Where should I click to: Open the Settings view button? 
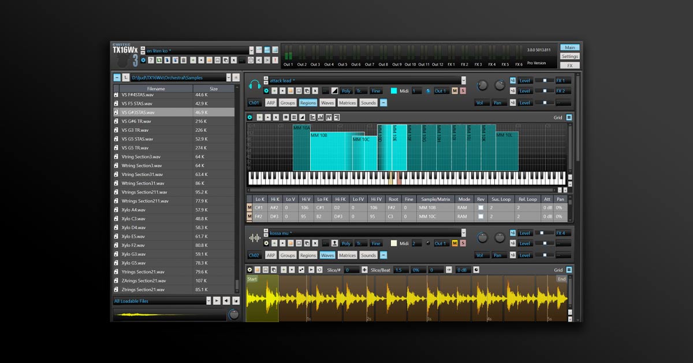569,56
